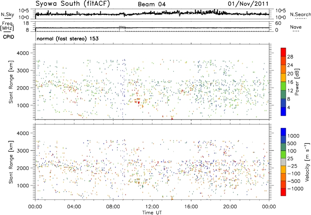This screenshot has width=311, height=215.
Task: Click "Slant Range [km]" on the power panel
Action: click(x=11, y=82)
